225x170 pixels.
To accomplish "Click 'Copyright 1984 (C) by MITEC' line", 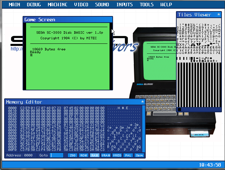I will coord(69,38).
